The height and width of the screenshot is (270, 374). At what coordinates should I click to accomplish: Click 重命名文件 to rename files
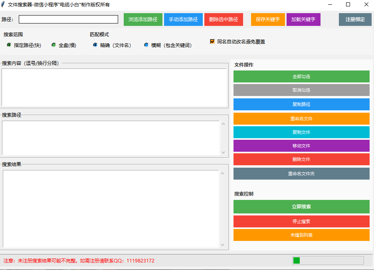301,118
